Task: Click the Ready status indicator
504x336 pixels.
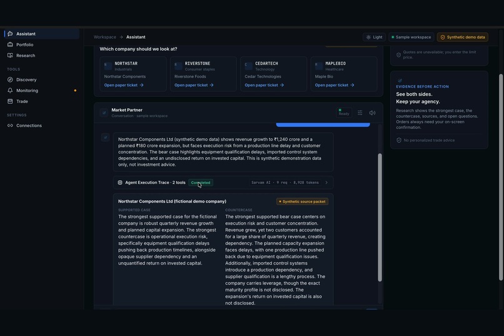Action: tap(343, 113)
